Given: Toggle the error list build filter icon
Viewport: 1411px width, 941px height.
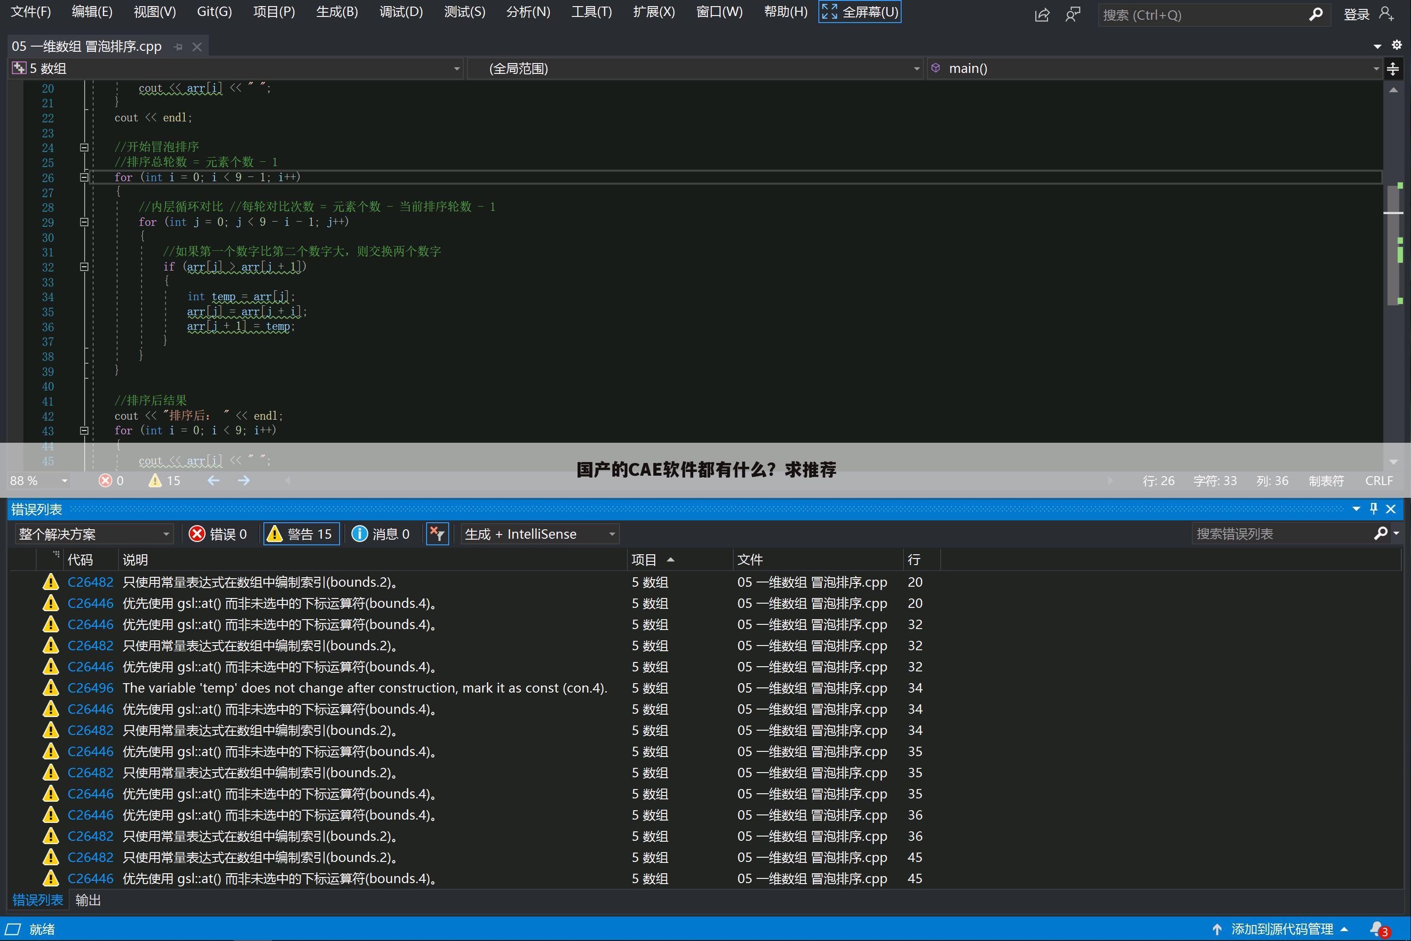Looking at the screenshot, I should tap(437, 534).
